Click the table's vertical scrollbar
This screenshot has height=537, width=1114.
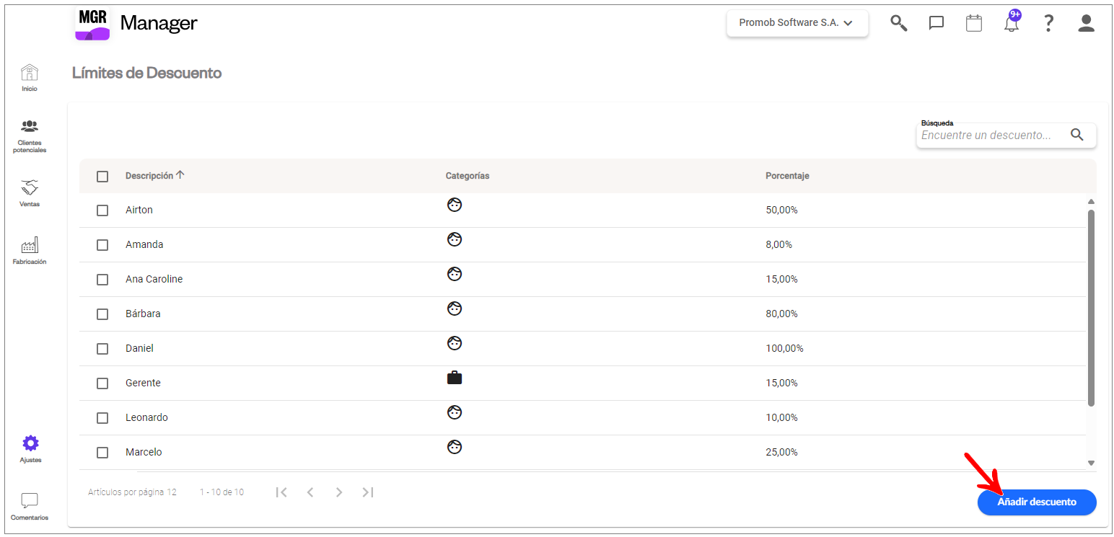click(x=1091, y=306)
